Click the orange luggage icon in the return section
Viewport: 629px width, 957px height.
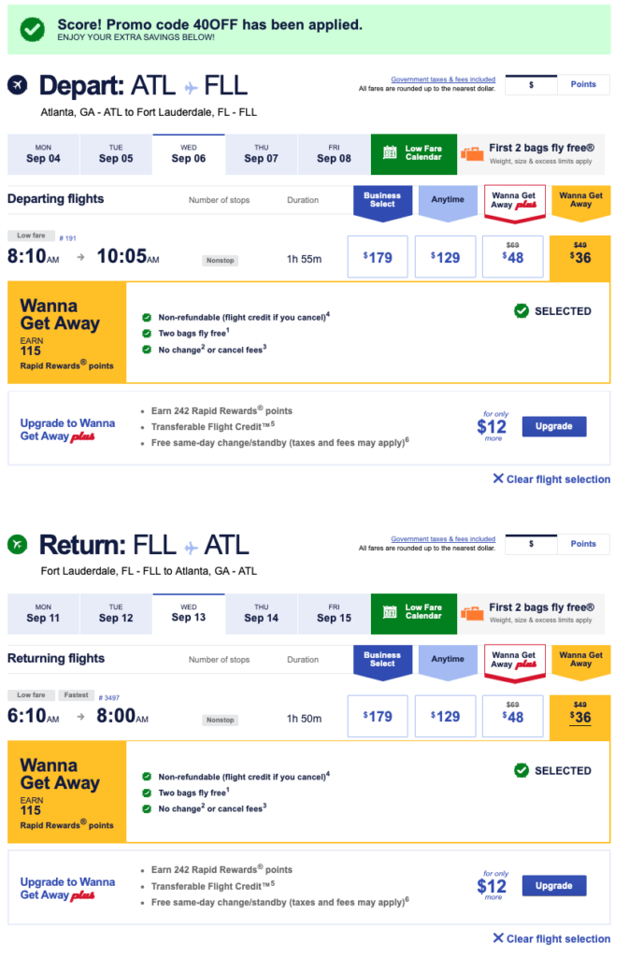[472, 612]
